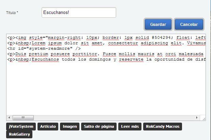Add a Leer más break
Viewport: 211px width, 140px height.
(x=130, y=126)
